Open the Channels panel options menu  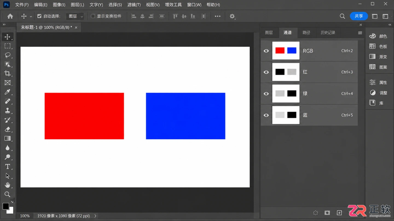[360, 33]
